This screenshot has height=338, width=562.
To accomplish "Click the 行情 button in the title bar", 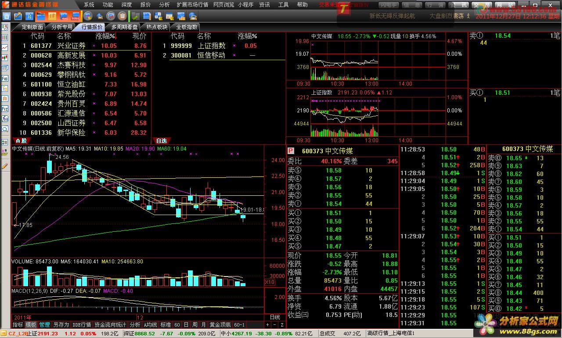I will (x=436, y=5).
